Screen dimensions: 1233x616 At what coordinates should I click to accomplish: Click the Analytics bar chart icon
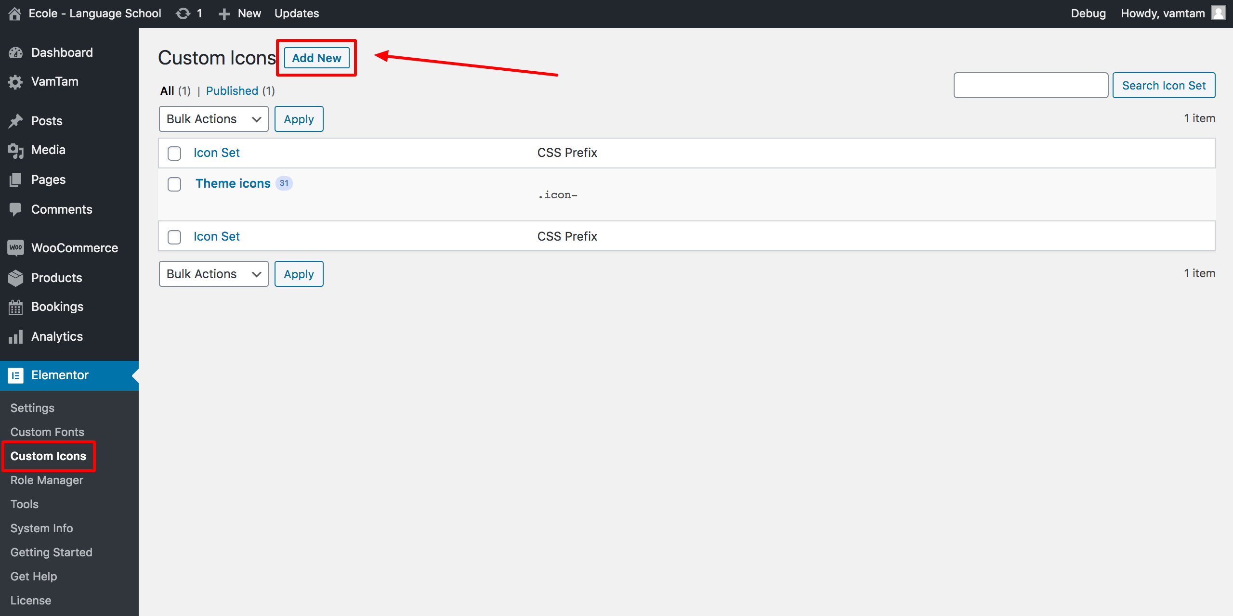point(15,337)
